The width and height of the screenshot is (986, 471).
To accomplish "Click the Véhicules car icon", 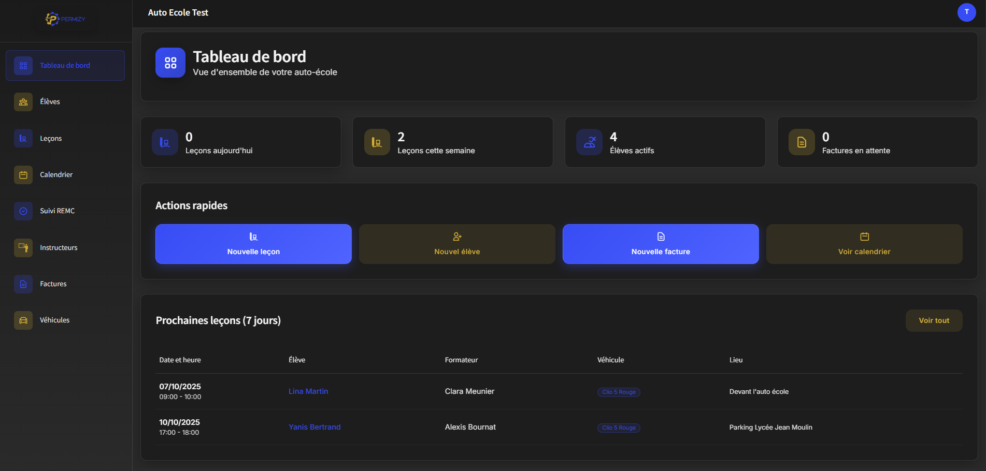I will [23, 320].
